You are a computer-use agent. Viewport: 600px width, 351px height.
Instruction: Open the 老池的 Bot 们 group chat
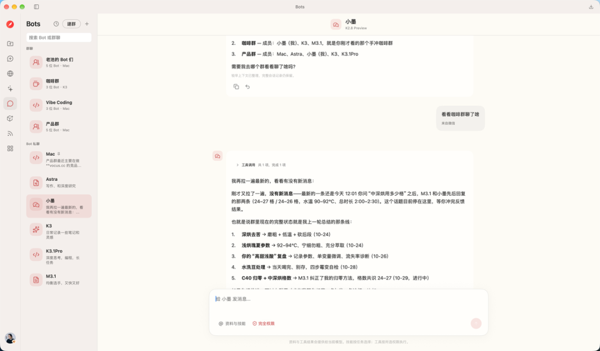tap(59, 62)
